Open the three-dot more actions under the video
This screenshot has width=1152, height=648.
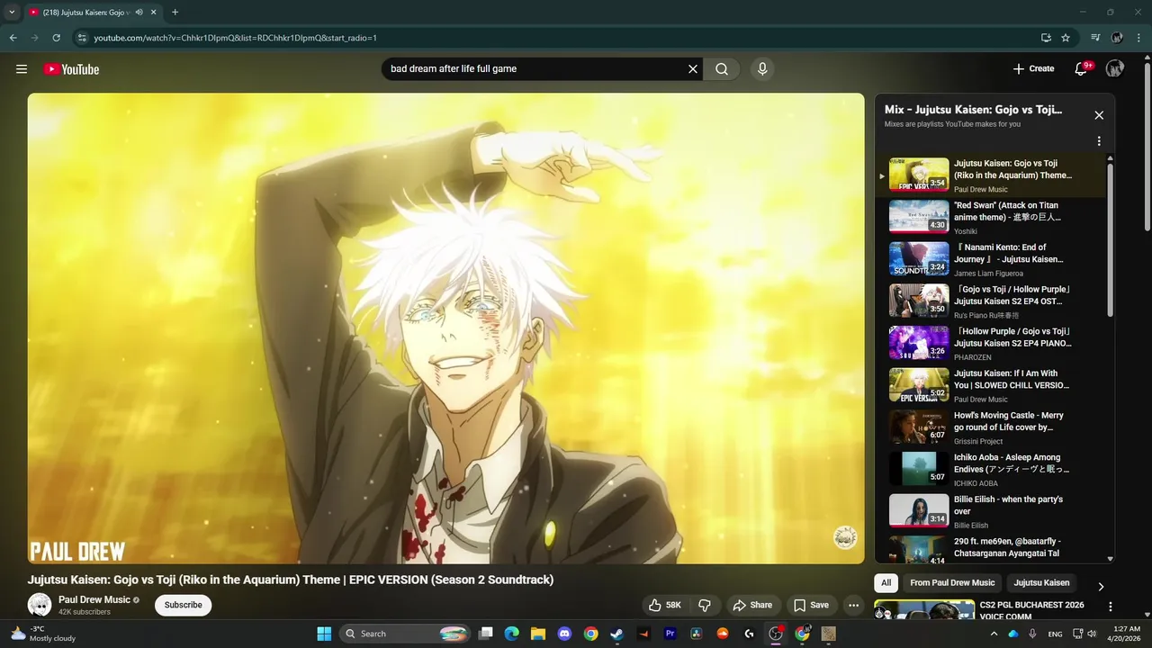[x=853, y=606]
